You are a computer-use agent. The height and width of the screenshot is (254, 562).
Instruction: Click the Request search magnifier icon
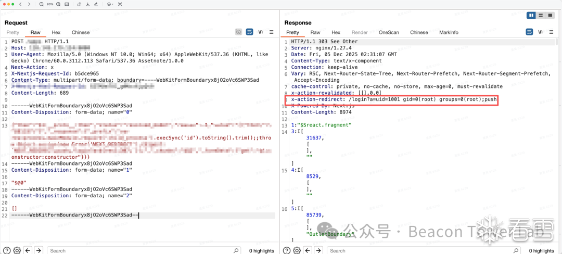pyautogui.click(x=236, y=250)
